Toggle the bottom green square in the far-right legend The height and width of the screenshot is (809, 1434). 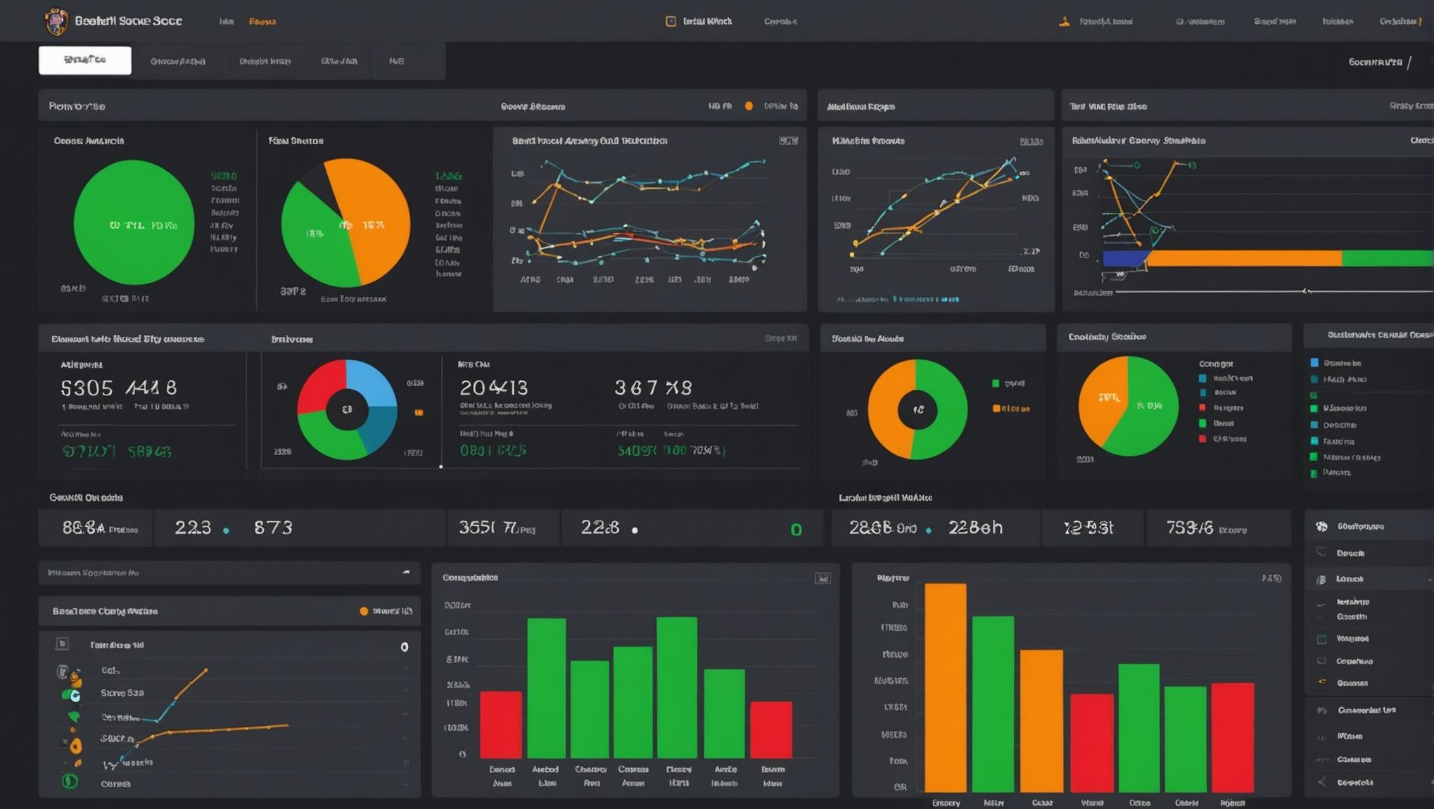tap(1314, 473)
